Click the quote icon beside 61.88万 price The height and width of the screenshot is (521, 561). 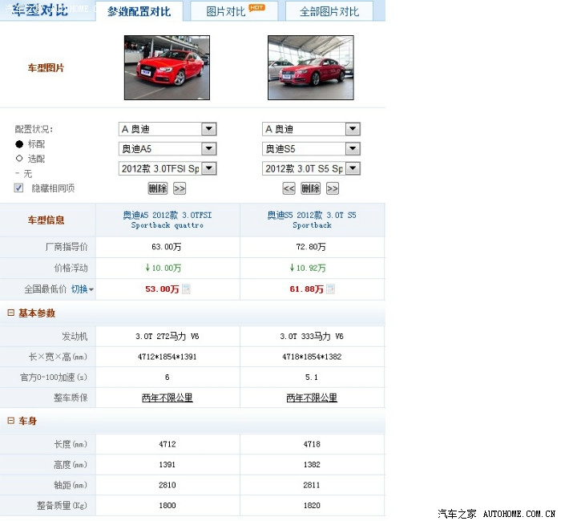pyautogui.click(x=330, y=289)
